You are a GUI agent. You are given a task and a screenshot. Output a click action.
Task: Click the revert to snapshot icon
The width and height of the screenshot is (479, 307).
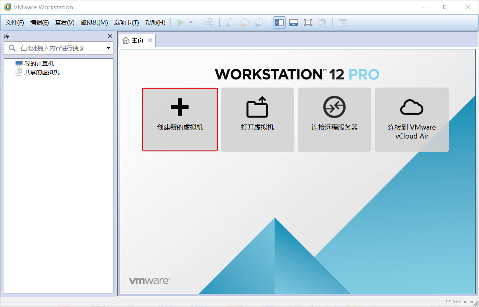click(244, 23)
